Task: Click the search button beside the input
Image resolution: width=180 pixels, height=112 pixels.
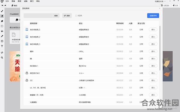Action: pyautogui.click(x=56, y=16)
